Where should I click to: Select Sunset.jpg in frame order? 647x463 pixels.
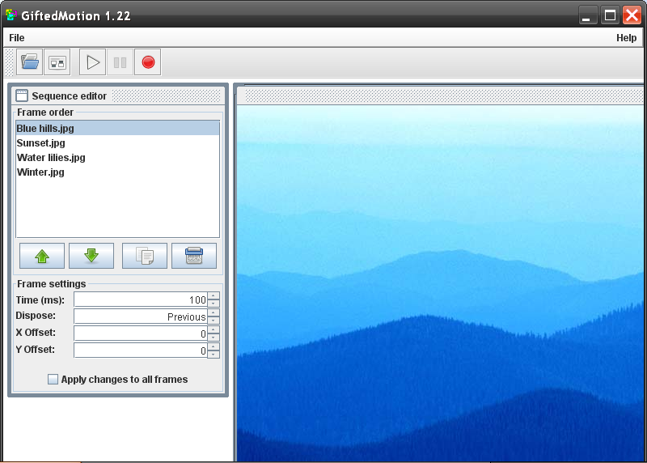(117, 143)
